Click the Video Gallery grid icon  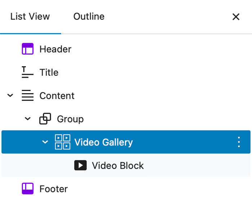point(62,142)
